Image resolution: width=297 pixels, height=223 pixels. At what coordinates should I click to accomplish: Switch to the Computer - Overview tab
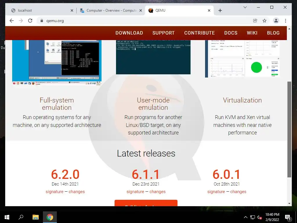point(111,10)
